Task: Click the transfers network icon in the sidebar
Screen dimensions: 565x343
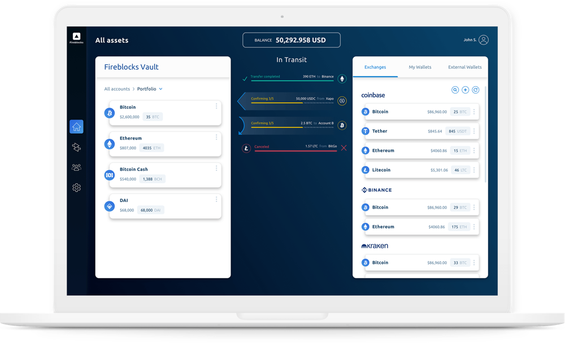Action: click(x=76, y=147)
